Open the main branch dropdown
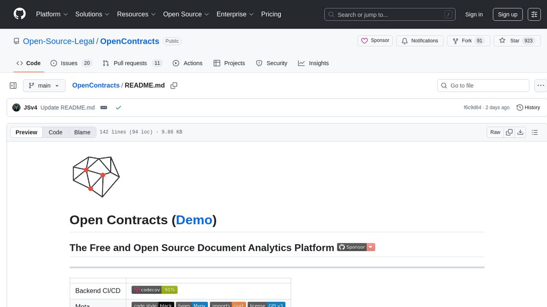The width and height of the screenshot is (547, 307). 44,86
